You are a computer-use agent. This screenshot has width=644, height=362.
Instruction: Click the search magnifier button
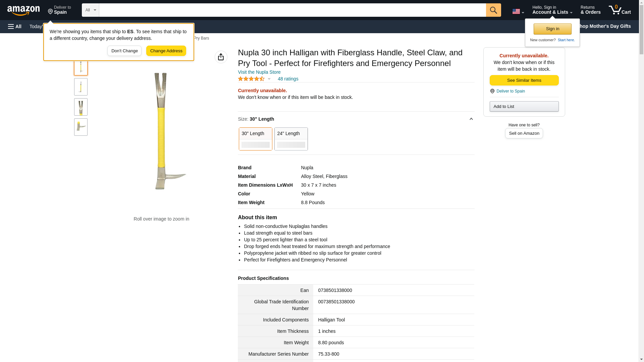493,10
